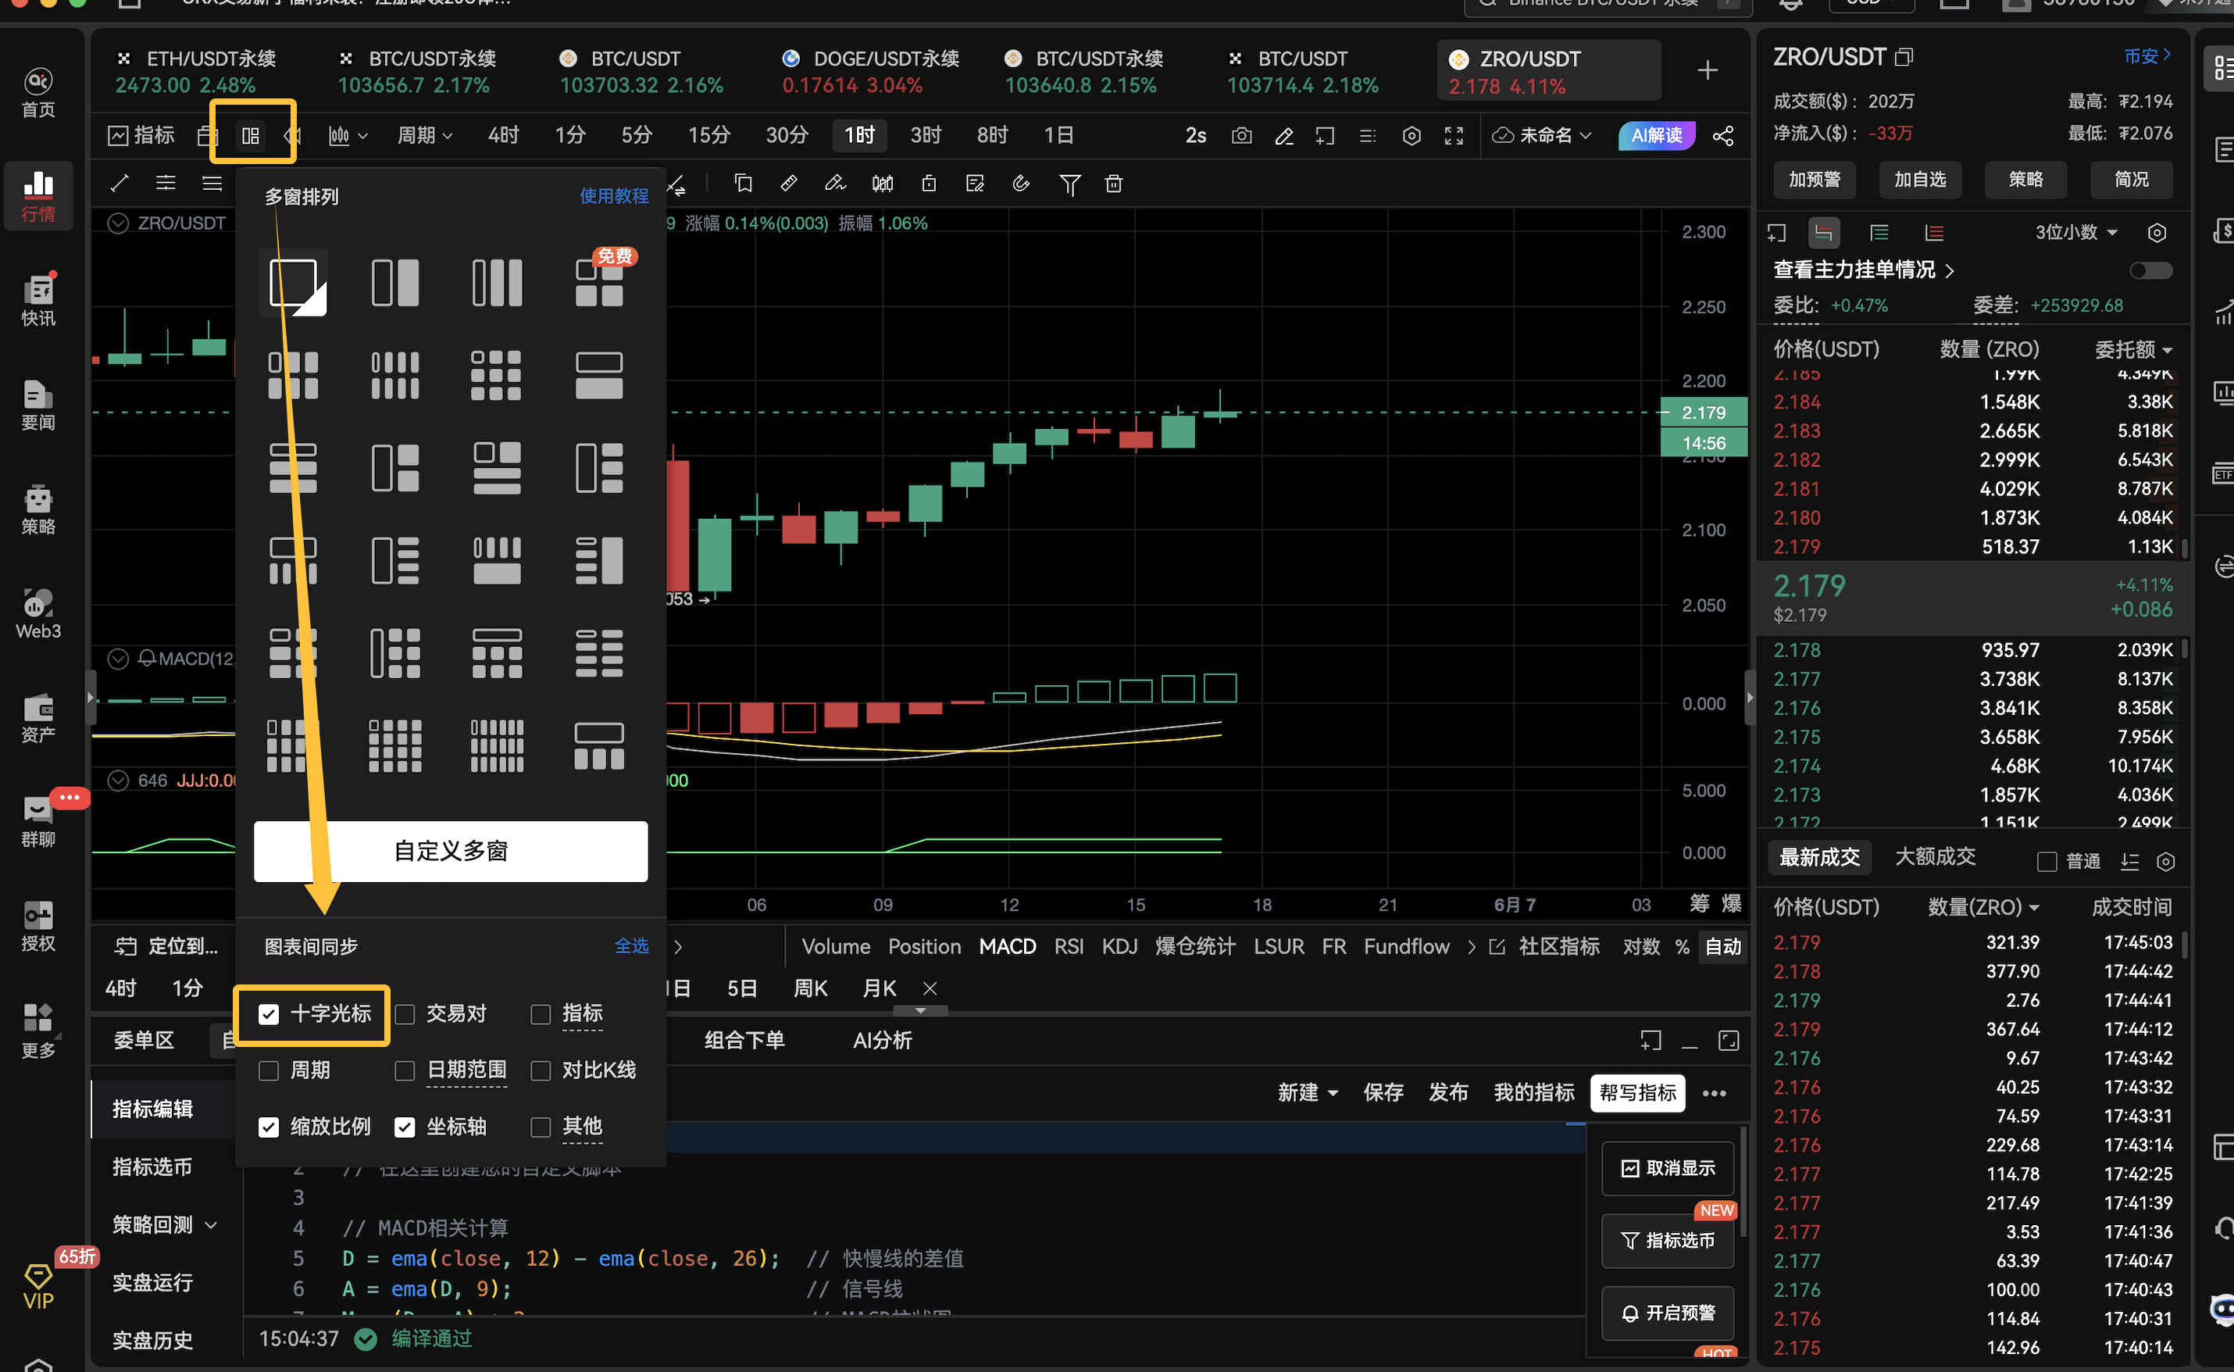Open the 未命名 template dropdown
The height and width of the screenshot is (1372, 2234).
point(1542,135)
